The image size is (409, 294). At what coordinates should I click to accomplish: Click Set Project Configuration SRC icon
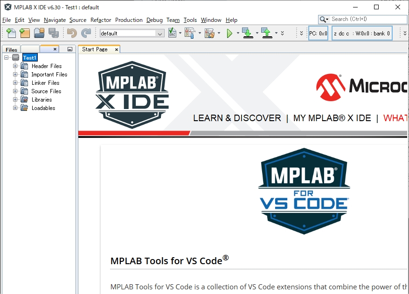173,33
